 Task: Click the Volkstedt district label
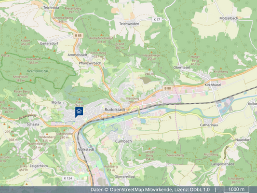[86, 150]
